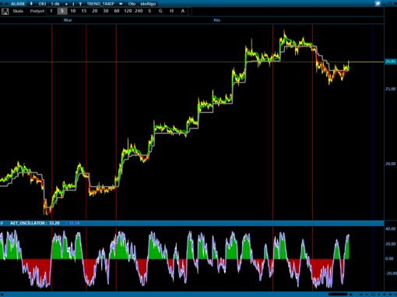
Task: Click the plus icon in the top toolbar
Action: point(66,4)
